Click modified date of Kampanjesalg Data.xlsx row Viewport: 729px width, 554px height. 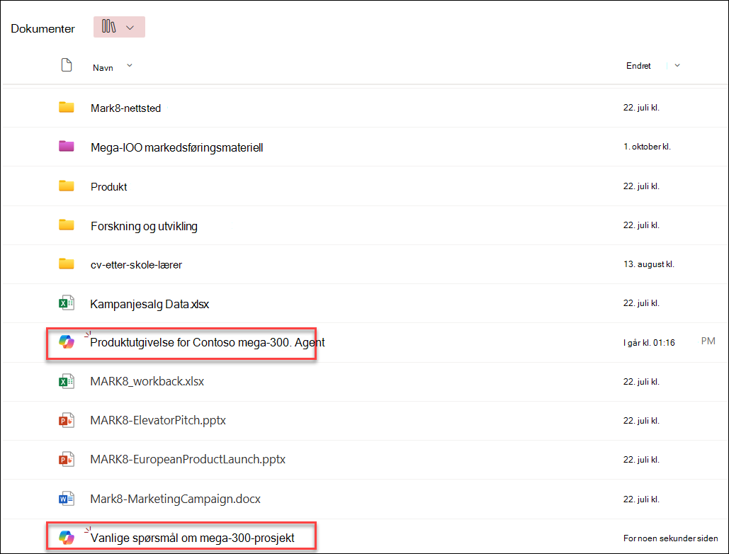(641, 303)
